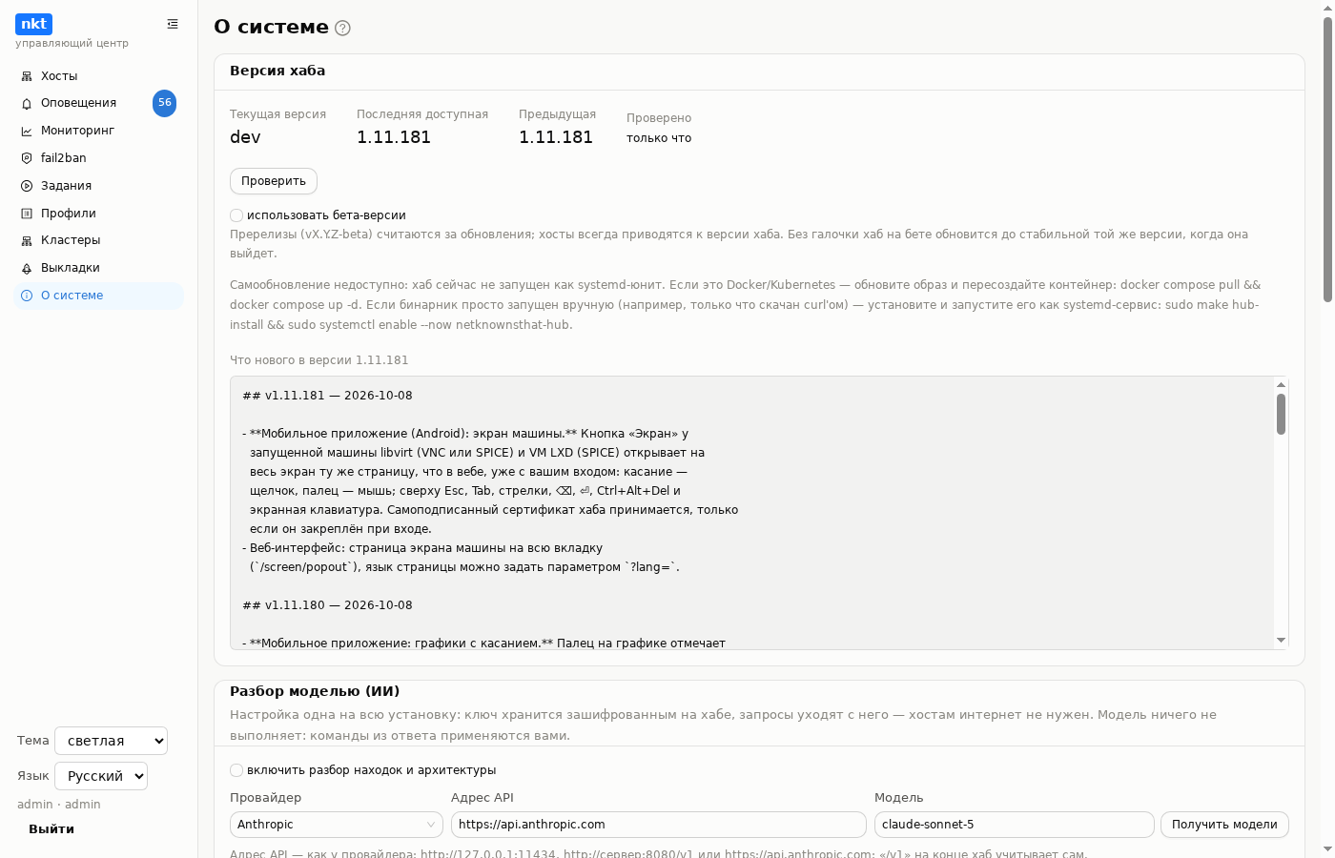The height and width of the screenshot is (858, 1335).
Task: Navigate to Задания page
Action: coord(99,186)
